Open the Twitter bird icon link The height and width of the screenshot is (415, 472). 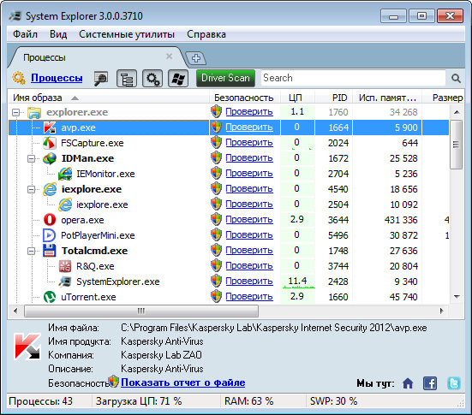tap(454, 383)
